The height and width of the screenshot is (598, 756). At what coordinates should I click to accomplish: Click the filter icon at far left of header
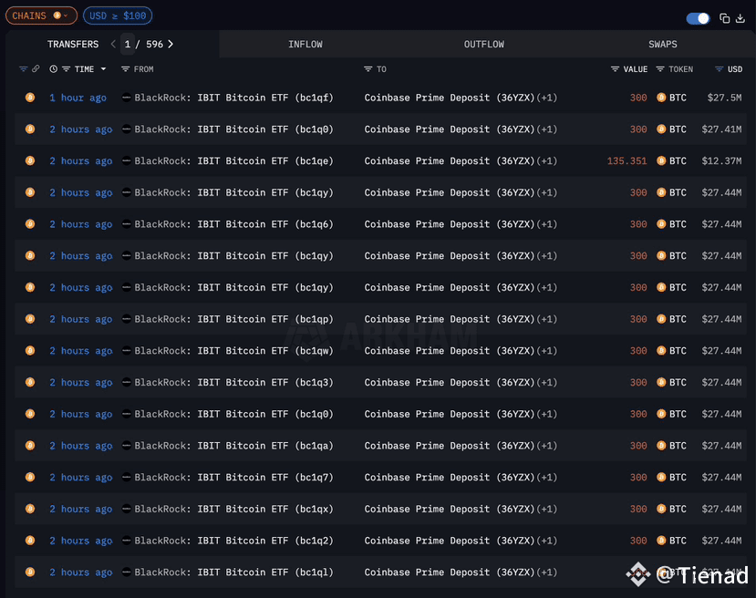click(23, 69)
